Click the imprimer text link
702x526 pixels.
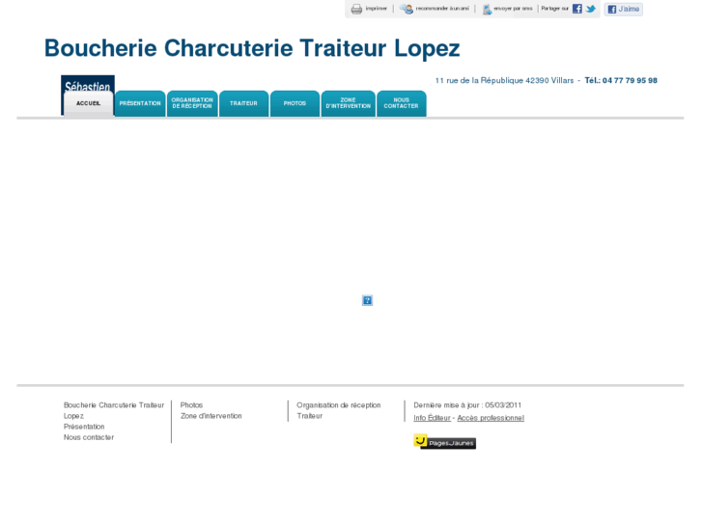pos(376,9)
